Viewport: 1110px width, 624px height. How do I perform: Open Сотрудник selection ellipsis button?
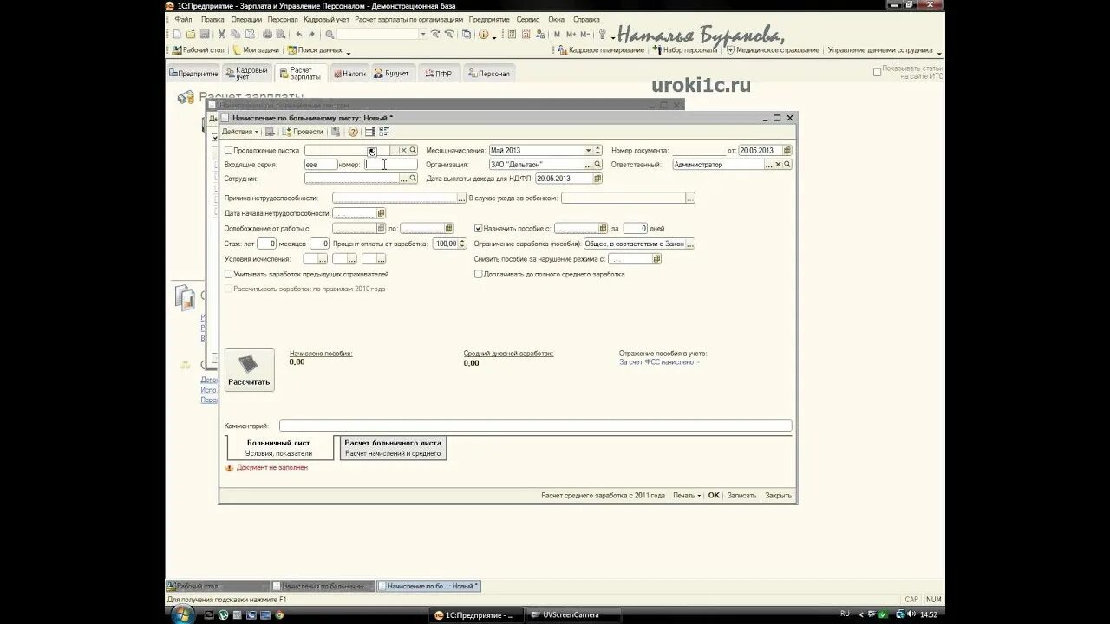coord(403,179)
